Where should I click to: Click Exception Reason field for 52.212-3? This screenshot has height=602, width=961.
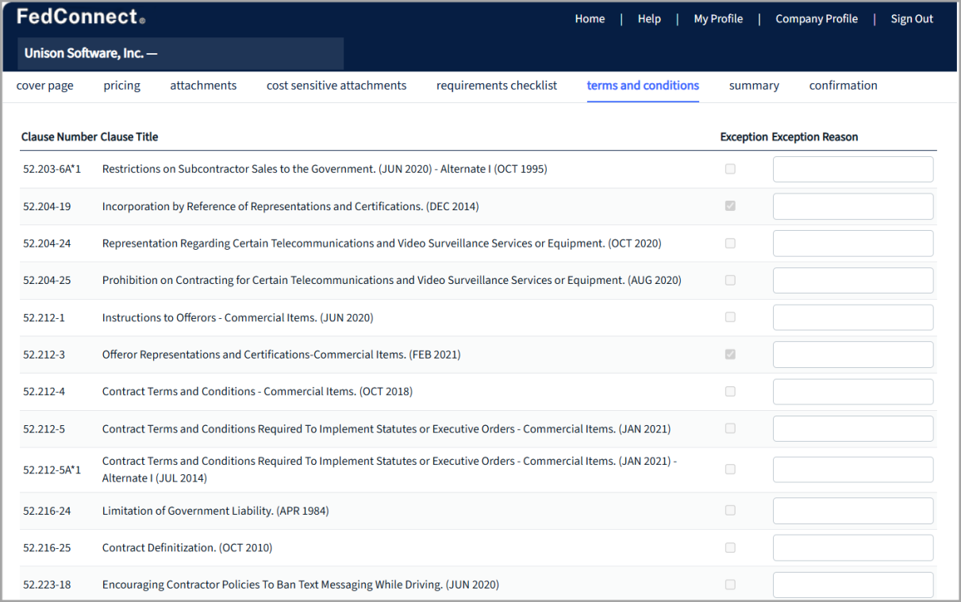click(x=853, y=355)
